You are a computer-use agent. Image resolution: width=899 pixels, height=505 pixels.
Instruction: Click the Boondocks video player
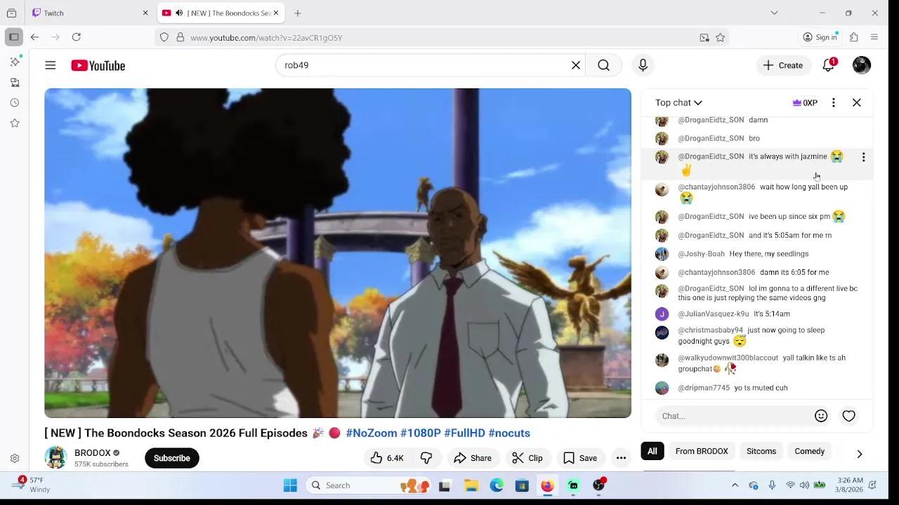(x=338, y=253)
